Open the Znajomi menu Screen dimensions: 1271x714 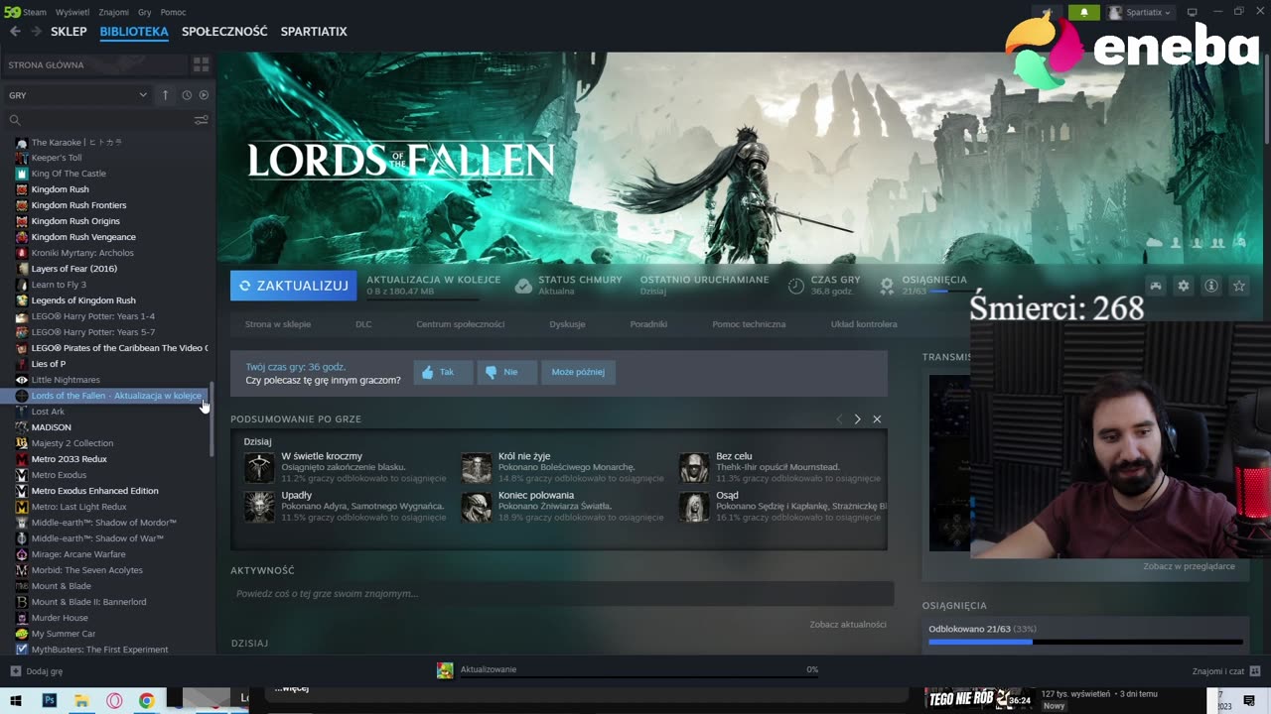tap(114, 12)
